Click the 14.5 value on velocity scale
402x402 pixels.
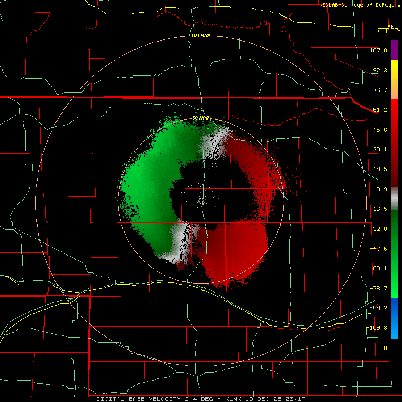(380, 169)
